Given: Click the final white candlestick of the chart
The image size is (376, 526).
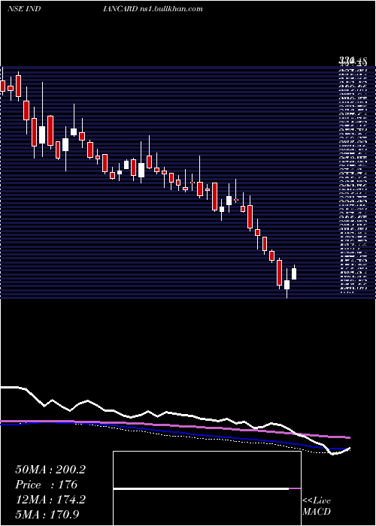Looking at the screenshot, I should coord(294,274).
